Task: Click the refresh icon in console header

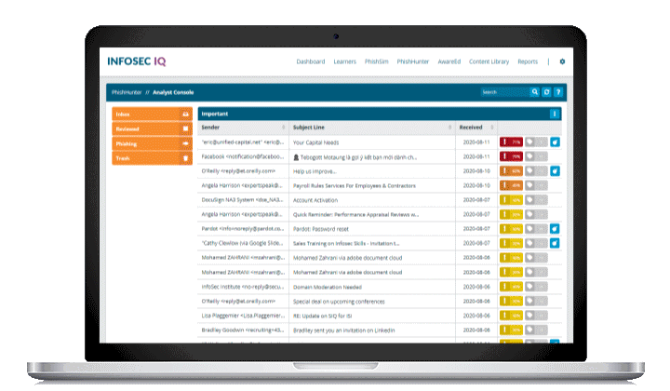Action: [546, 92]
